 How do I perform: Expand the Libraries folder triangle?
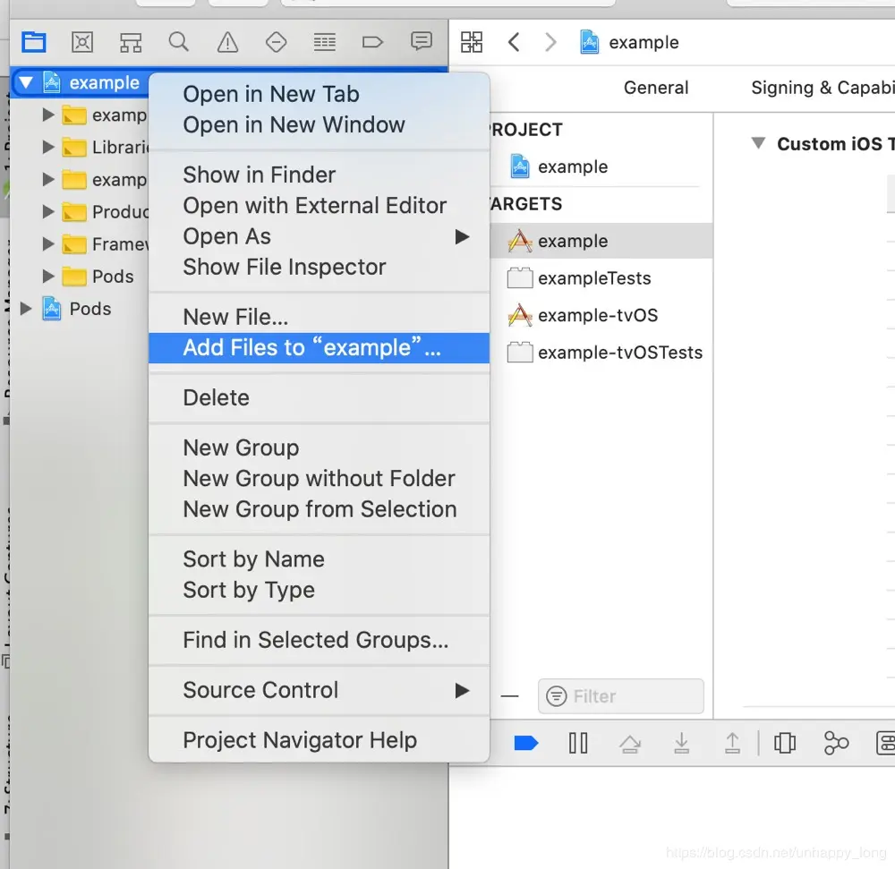[x=48, y=147]
